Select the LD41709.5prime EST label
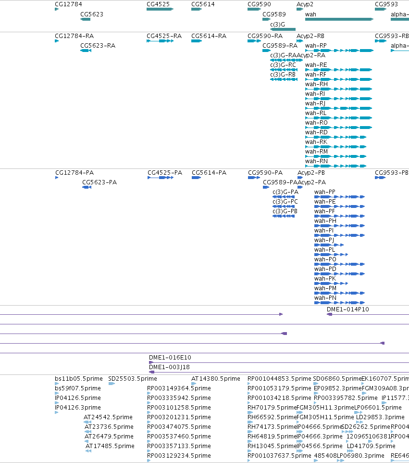The image size is (409, 463). tap(371, 446)
